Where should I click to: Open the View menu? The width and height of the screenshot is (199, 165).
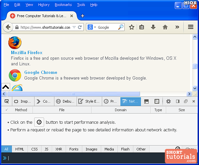pyautogui.click(x=29, y=5)
